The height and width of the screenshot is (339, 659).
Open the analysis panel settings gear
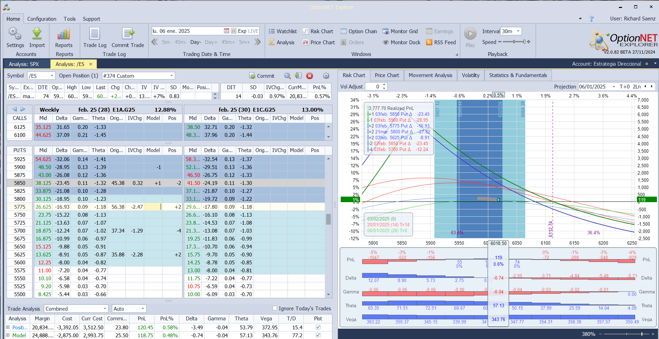[x=326, y=76]
